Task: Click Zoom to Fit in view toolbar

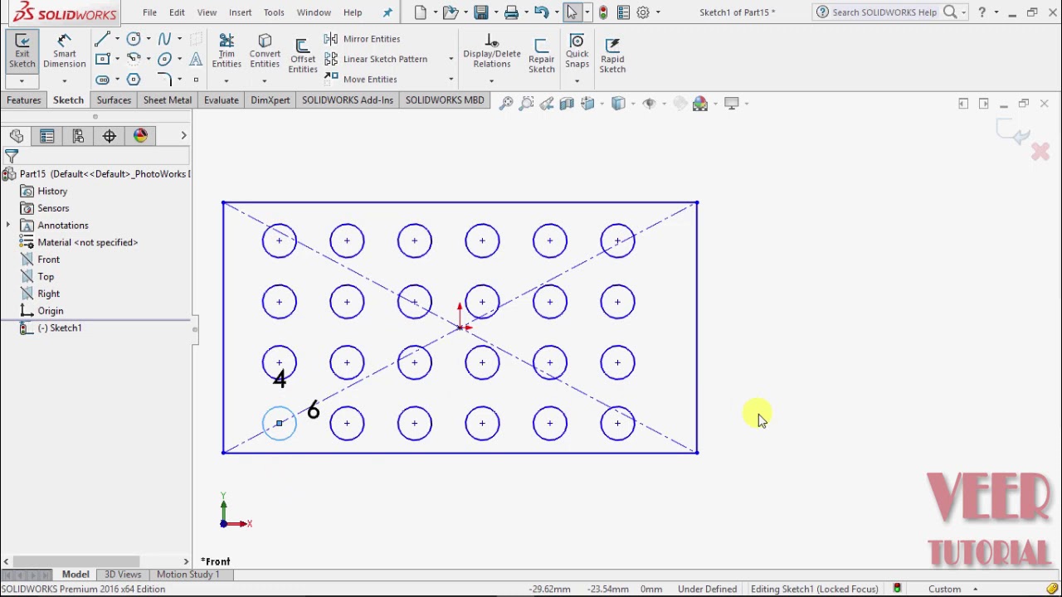Action: (505, 104)
